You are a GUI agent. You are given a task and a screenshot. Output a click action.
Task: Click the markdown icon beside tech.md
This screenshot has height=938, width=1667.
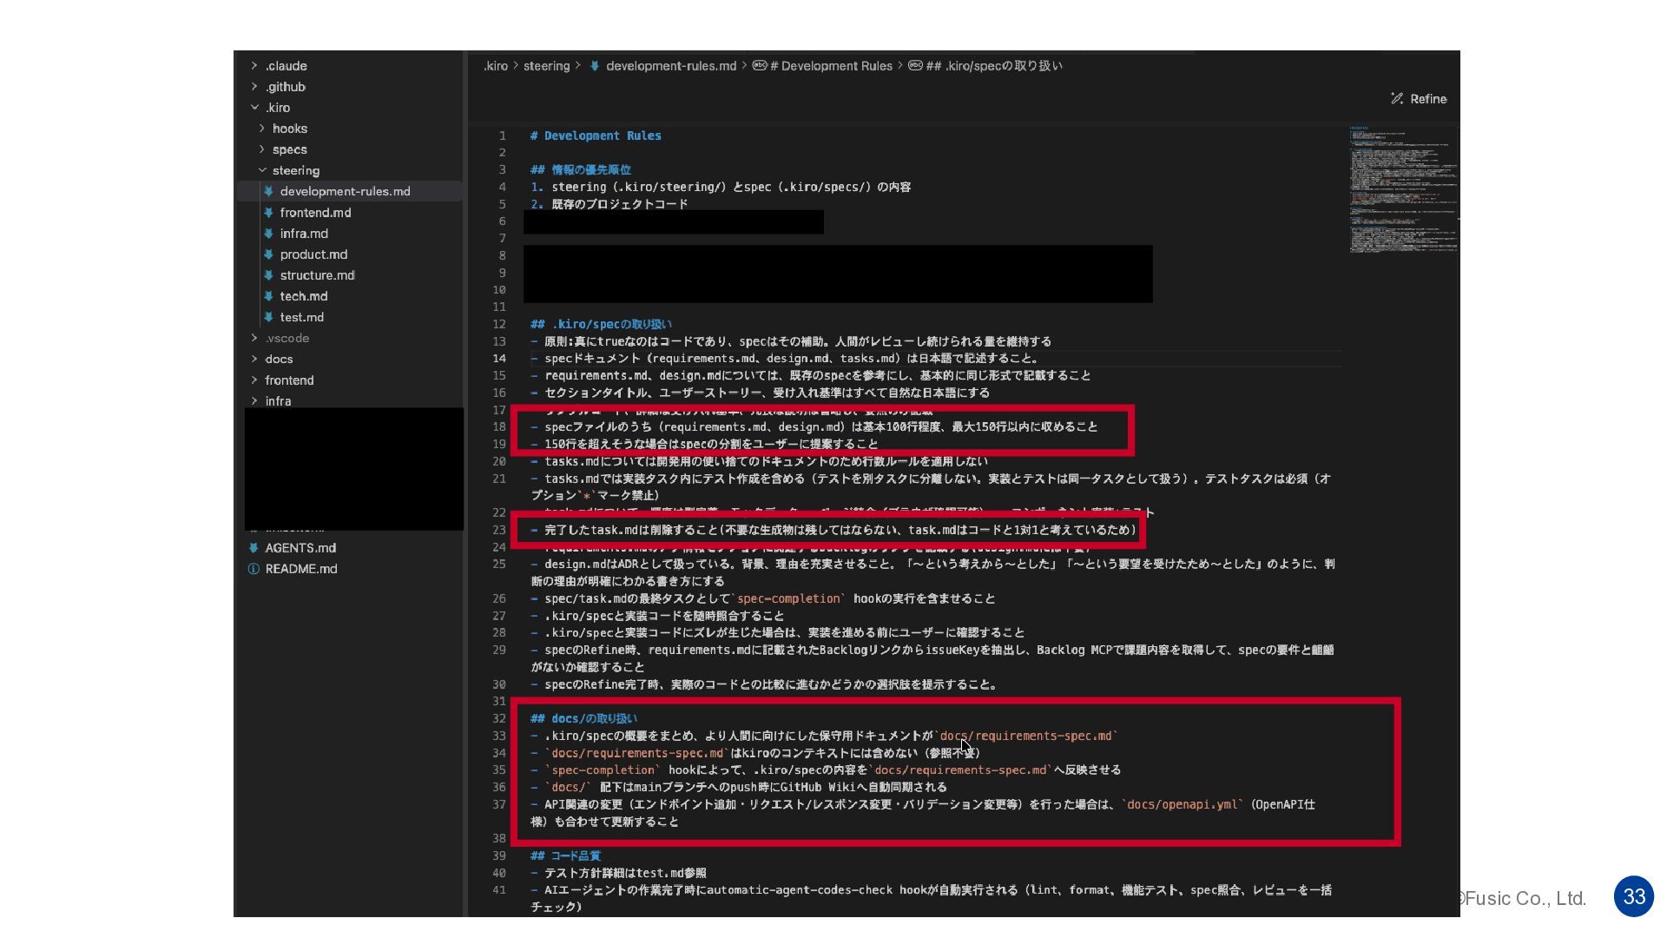[x=269, y=296]
